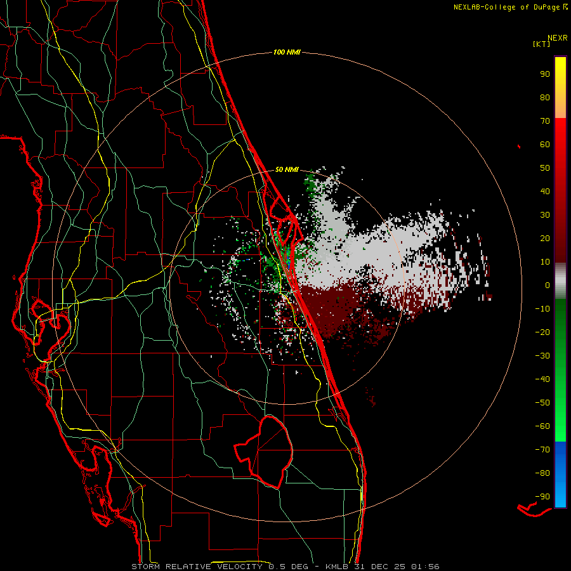
Task: Click the 60 value on velocity scale
Action: tap(545, 144)
